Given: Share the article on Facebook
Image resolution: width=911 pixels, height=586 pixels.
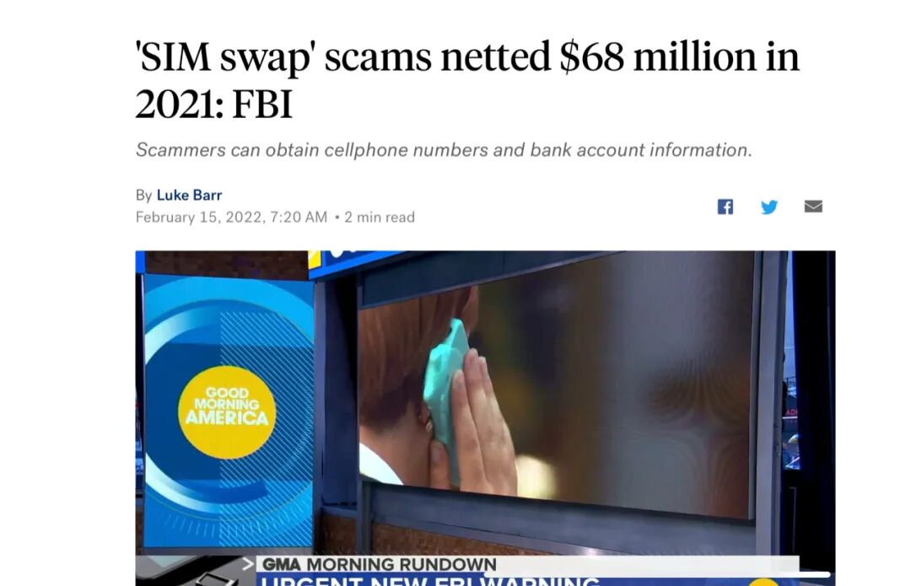Looking at the screenshot, I should (x=725, y=207).
